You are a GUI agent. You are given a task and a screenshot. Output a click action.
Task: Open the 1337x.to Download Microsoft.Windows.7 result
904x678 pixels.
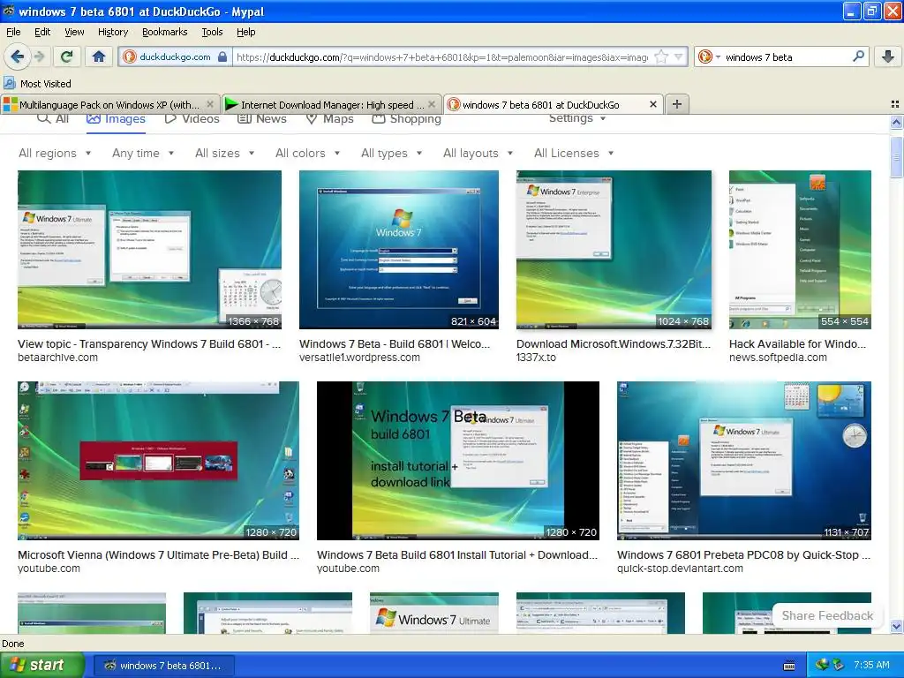(614, 343)
